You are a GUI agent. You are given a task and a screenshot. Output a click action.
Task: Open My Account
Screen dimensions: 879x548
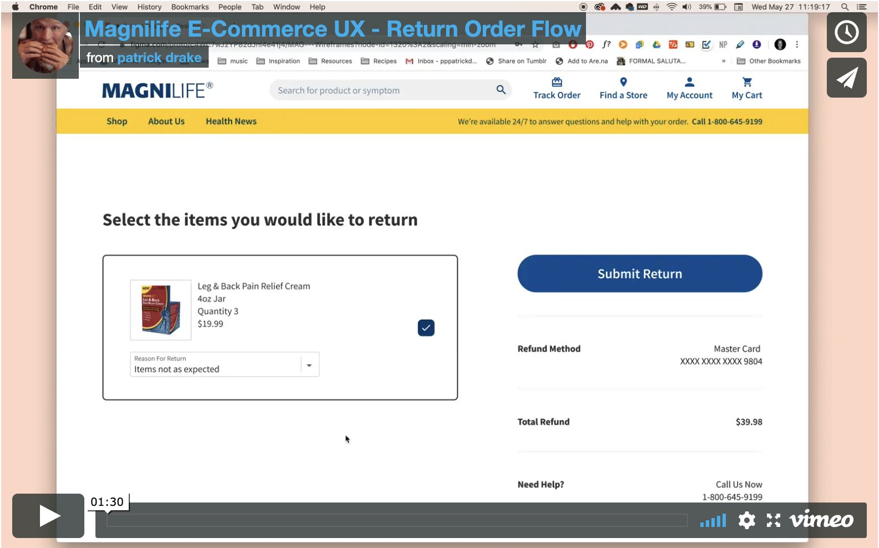pos(689,89)
